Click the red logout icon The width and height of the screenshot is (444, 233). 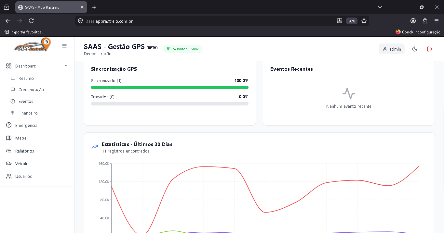pyautogui.click(x=430, y=49)
